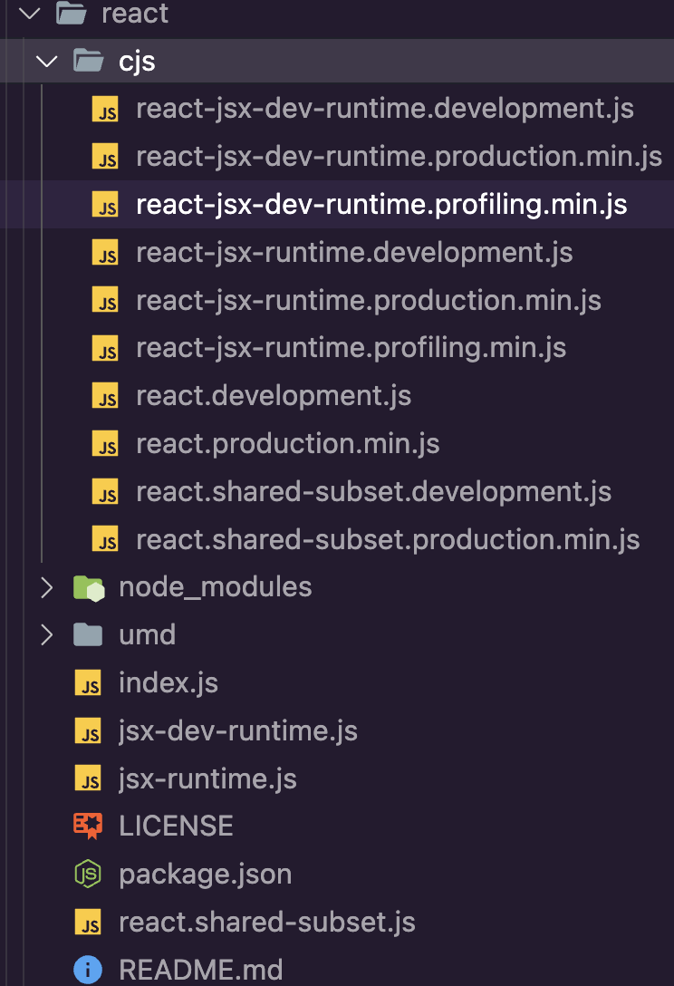Open react.shared-subset.production.min.js file
The height and width of the screenshot is (986, 674).
[388, 539]
